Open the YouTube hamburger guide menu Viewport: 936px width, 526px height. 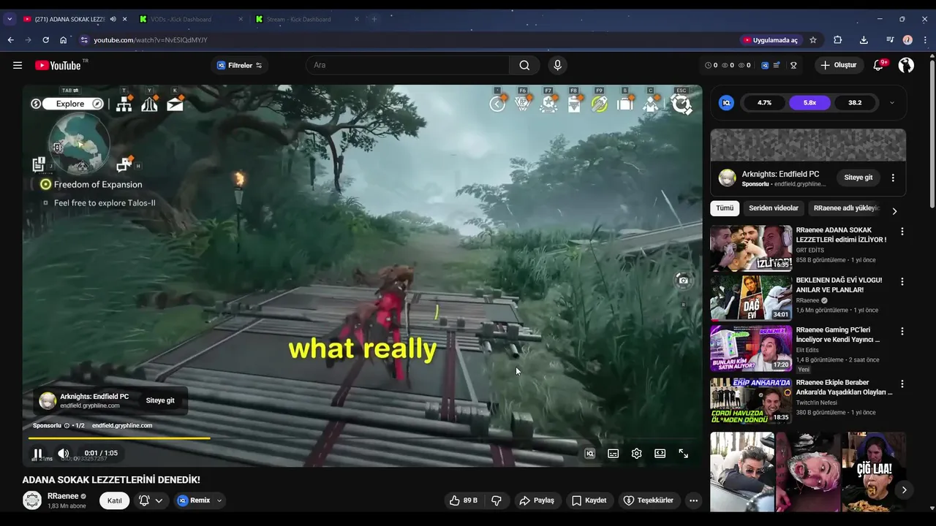(x=18, y=65)
